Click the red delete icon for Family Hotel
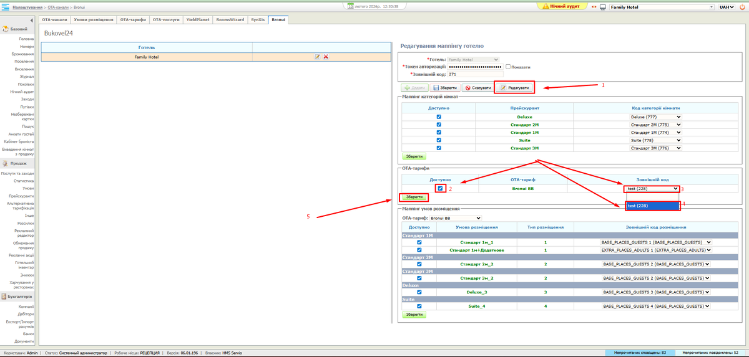 point(326,57)
